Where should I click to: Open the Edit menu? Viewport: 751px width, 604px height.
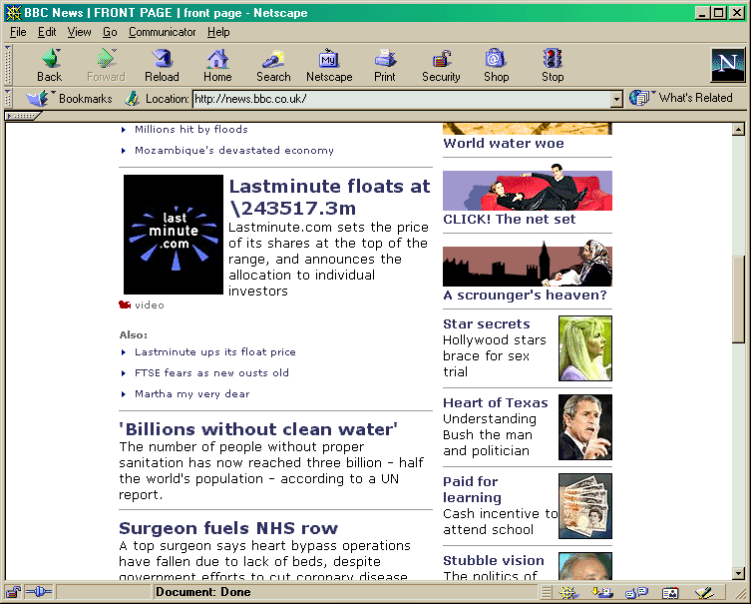point(47,32)
